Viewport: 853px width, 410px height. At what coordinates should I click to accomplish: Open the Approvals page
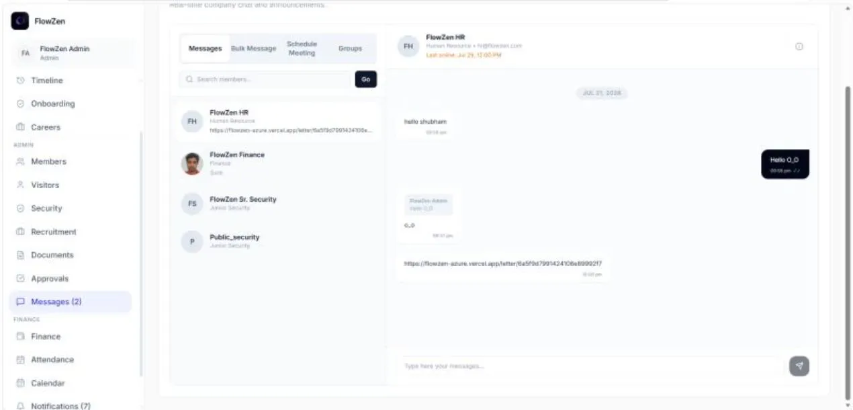(49, 278)
